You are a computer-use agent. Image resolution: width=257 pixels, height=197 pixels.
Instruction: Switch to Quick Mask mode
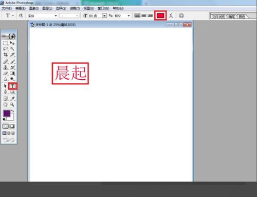(12, 127)
